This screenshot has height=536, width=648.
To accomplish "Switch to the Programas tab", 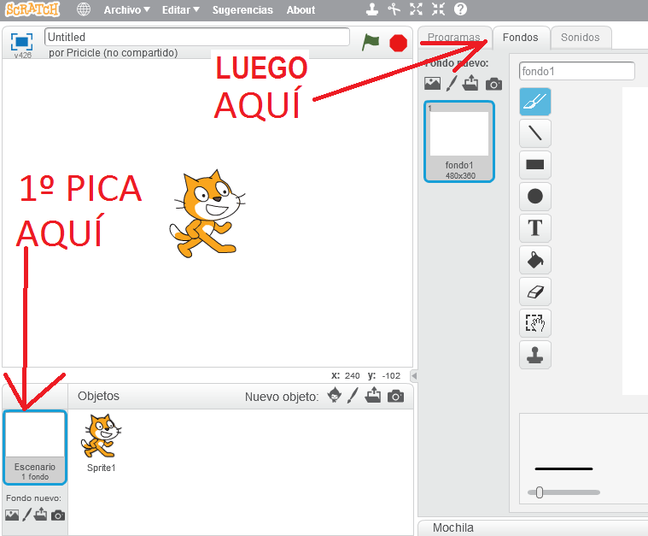I will [453, 38].
